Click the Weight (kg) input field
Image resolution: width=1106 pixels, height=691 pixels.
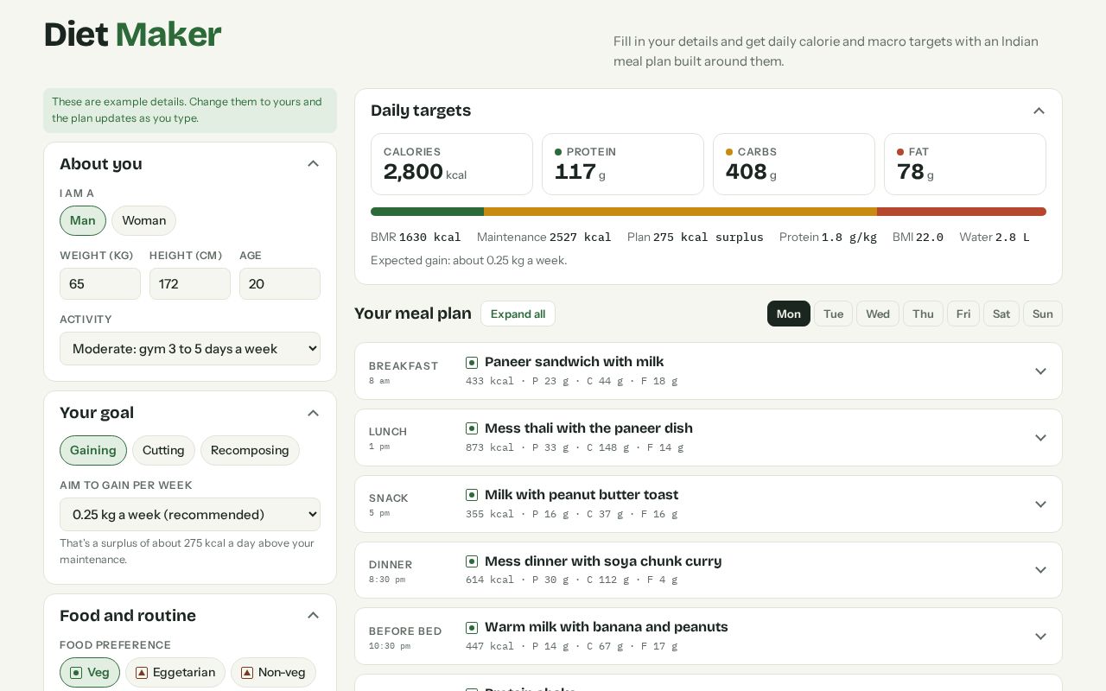coord(100,284)
